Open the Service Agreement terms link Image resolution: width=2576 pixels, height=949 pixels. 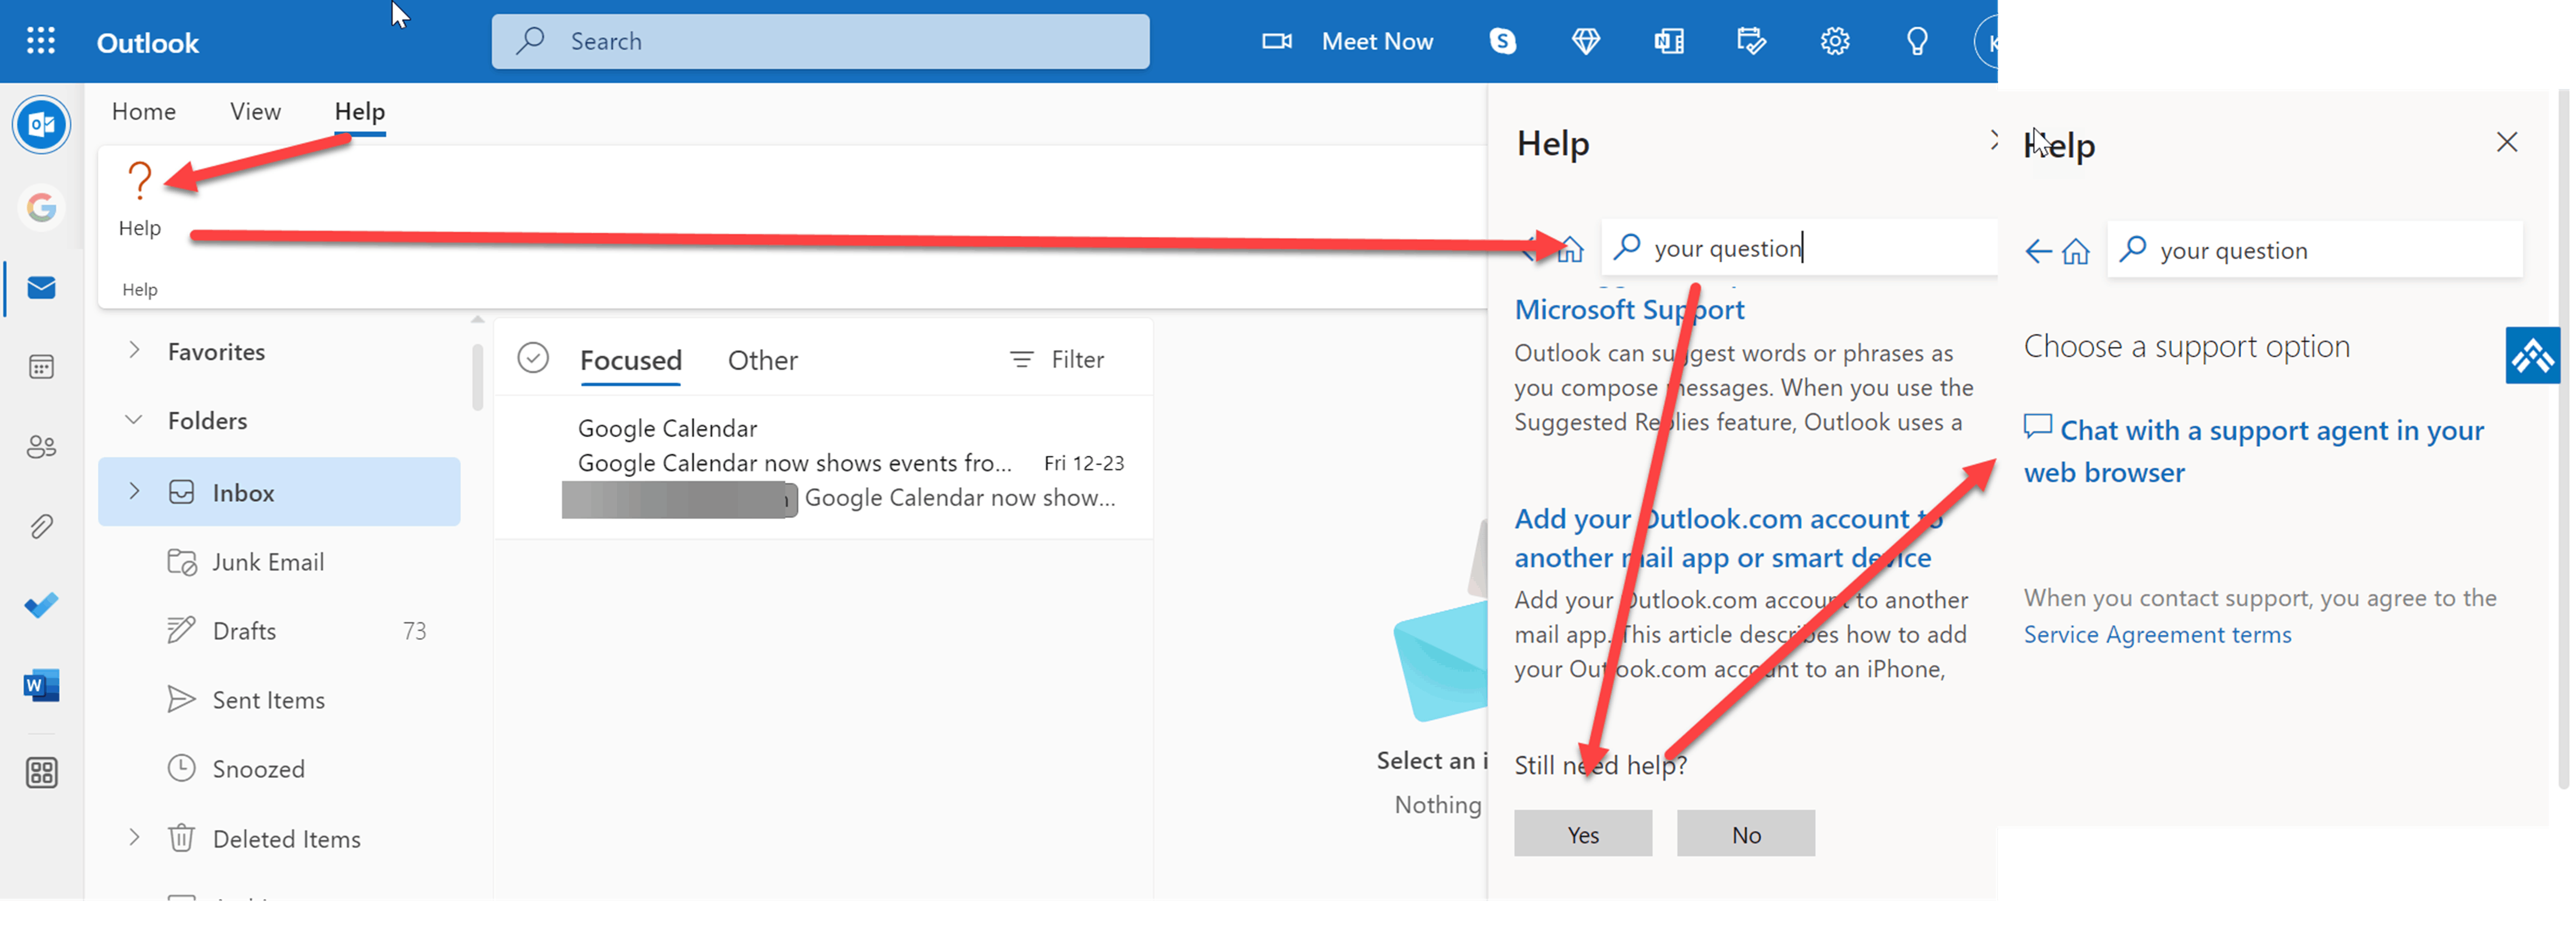pos(2157,634)
